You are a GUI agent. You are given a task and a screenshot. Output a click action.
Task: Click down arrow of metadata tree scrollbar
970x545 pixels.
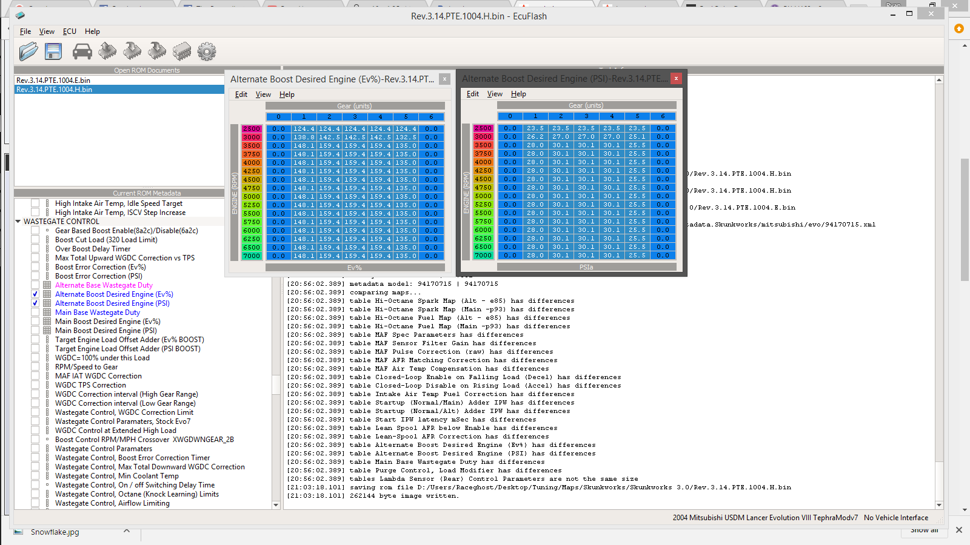(276, 504)
